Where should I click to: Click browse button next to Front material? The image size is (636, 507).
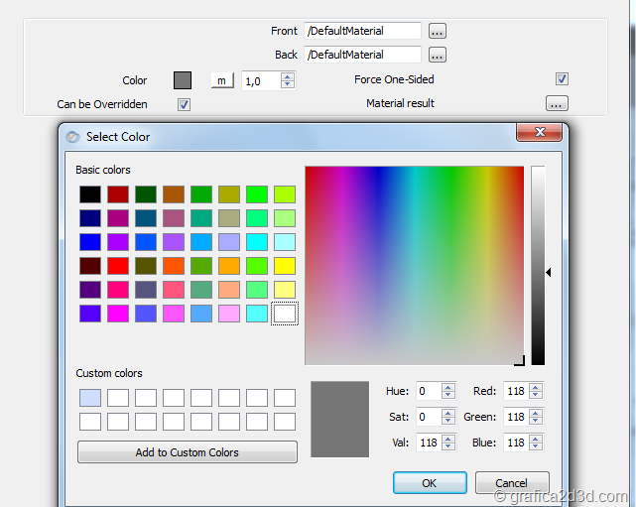click(437, 32)
